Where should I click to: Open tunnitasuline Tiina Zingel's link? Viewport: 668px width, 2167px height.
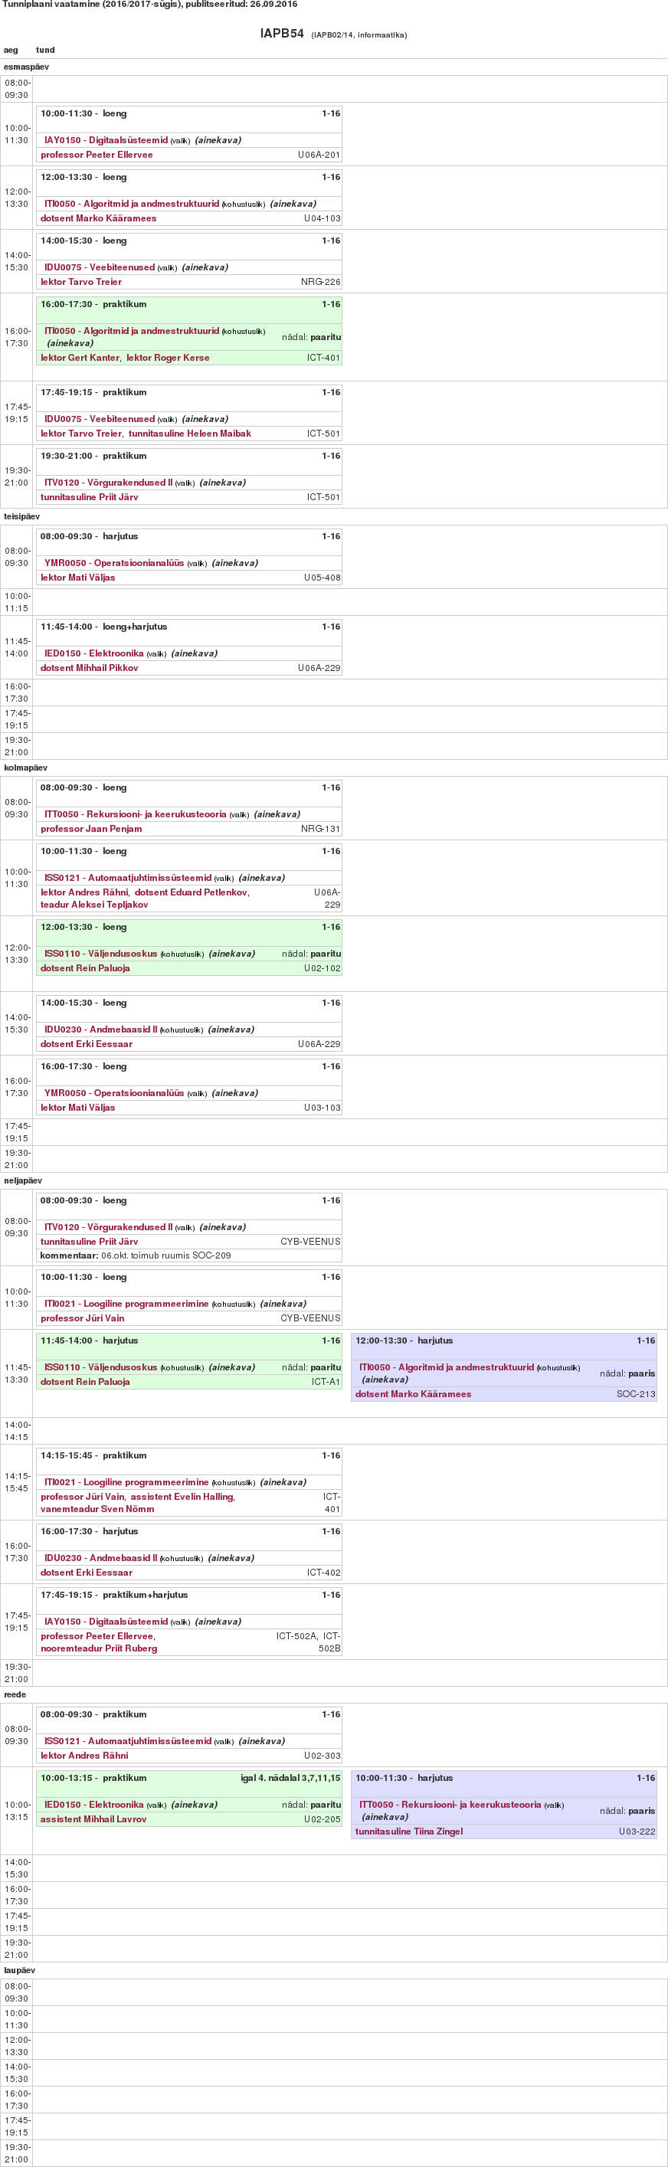tap(409, 1831)
